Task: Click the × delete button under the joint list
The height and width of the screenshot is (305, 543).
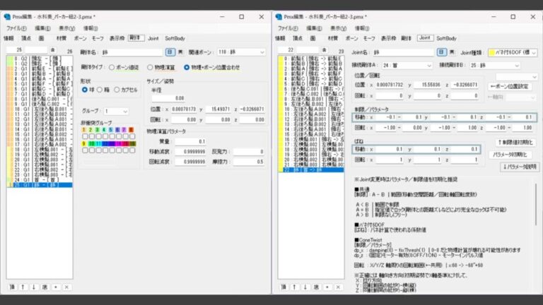Action: pos(338,287)
